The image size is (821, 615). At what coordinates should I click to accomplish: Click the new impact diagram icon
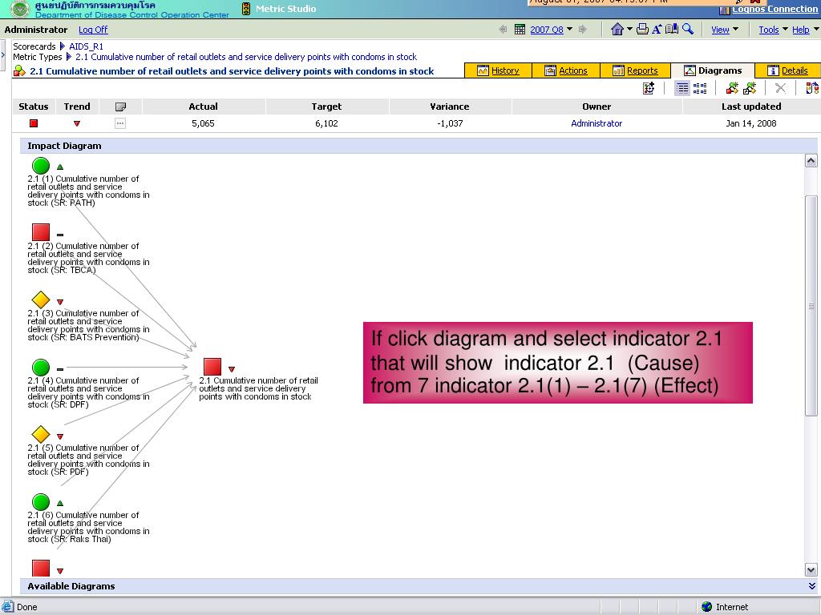point(732,88)
